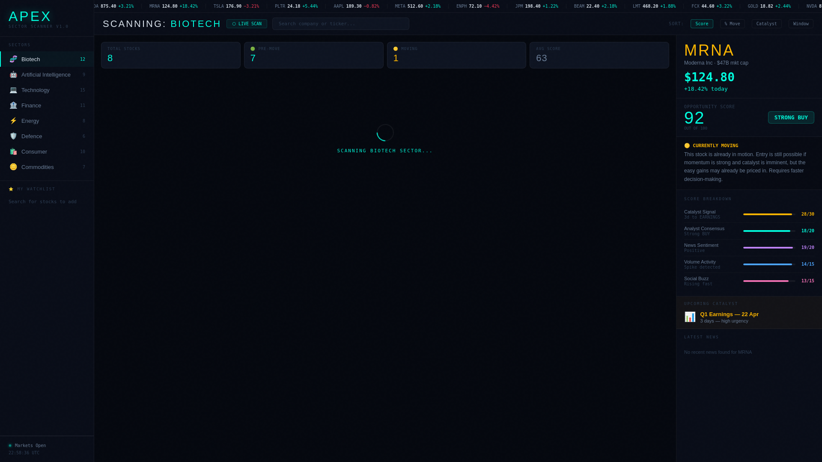Click the Q1 Earnings chart icon
The image size is (822, 462).
coord(690,317)
